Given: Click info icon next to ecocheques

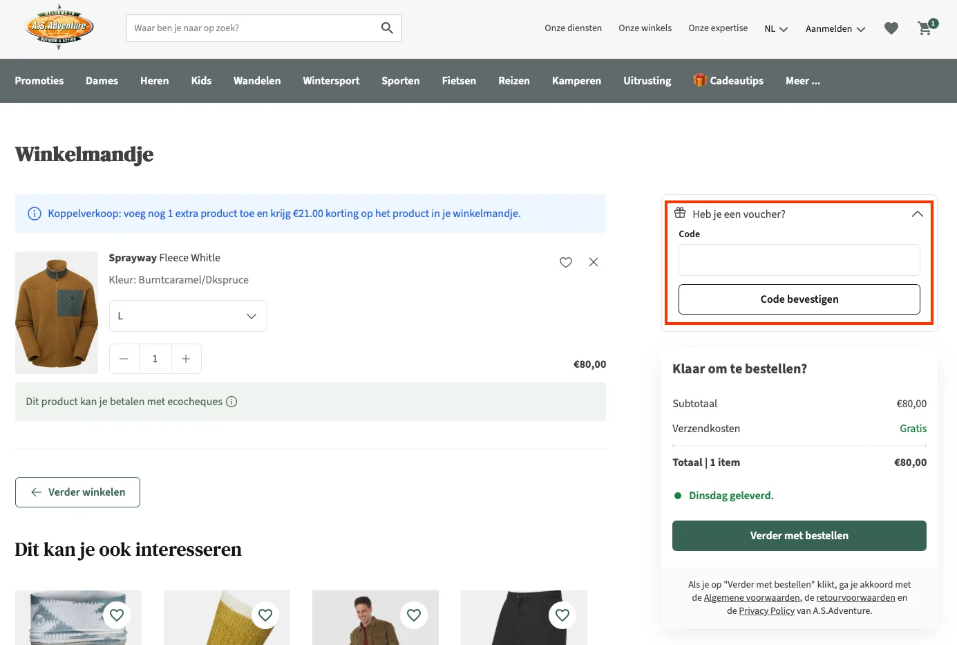Looking at the screenshot, I should (232, 402).
